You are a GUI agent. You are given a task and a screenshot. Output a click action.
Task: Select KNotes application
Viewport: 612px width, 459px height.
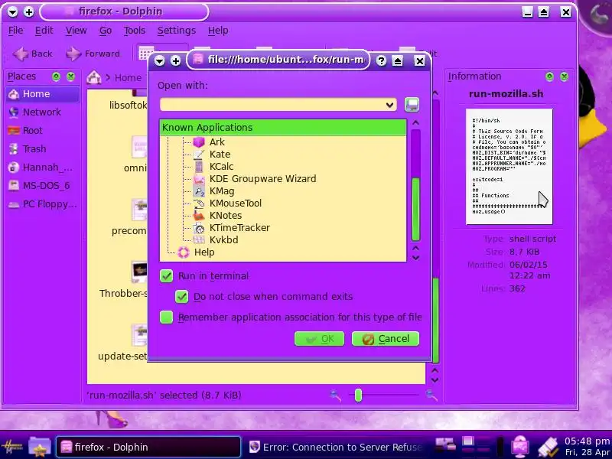(x=225, y=216)
